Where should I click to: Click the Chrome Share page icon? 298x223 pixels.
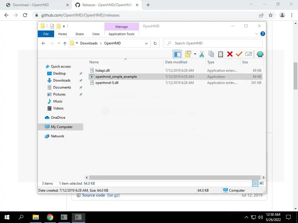click(261, 15)
